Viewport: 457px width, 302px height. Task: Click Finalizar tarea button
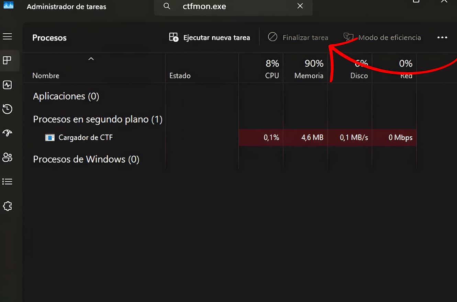298,37
